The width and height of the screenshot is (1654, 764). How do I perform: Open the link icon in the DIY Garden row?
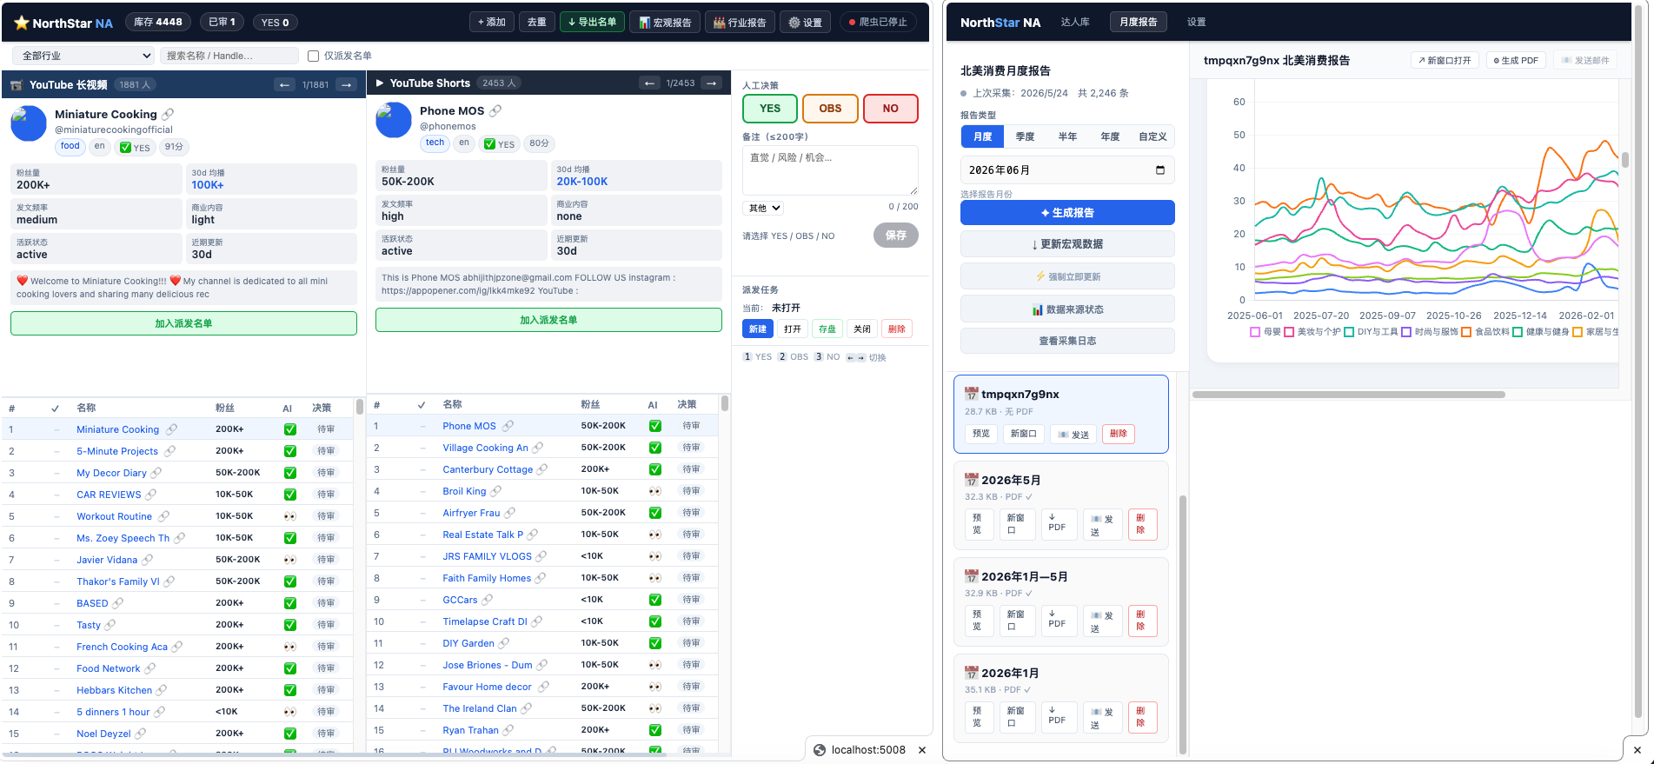click(x=504, y=643)
